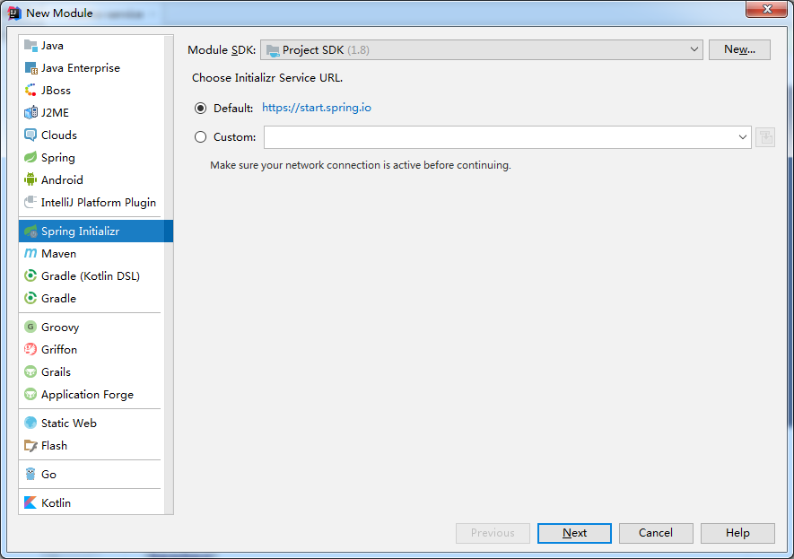The image size is (794, 559).
Task: Select the Go gopher icon
Action: click(31, 475)
